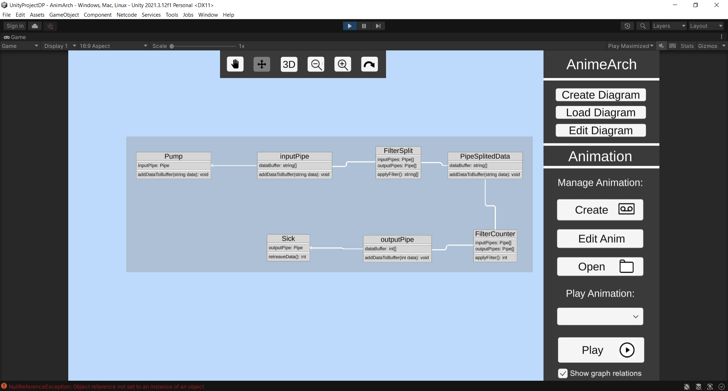Switch to 3D view mode
Image resolution: width=728 pixels, height=391 pixels.
(289, 64)
